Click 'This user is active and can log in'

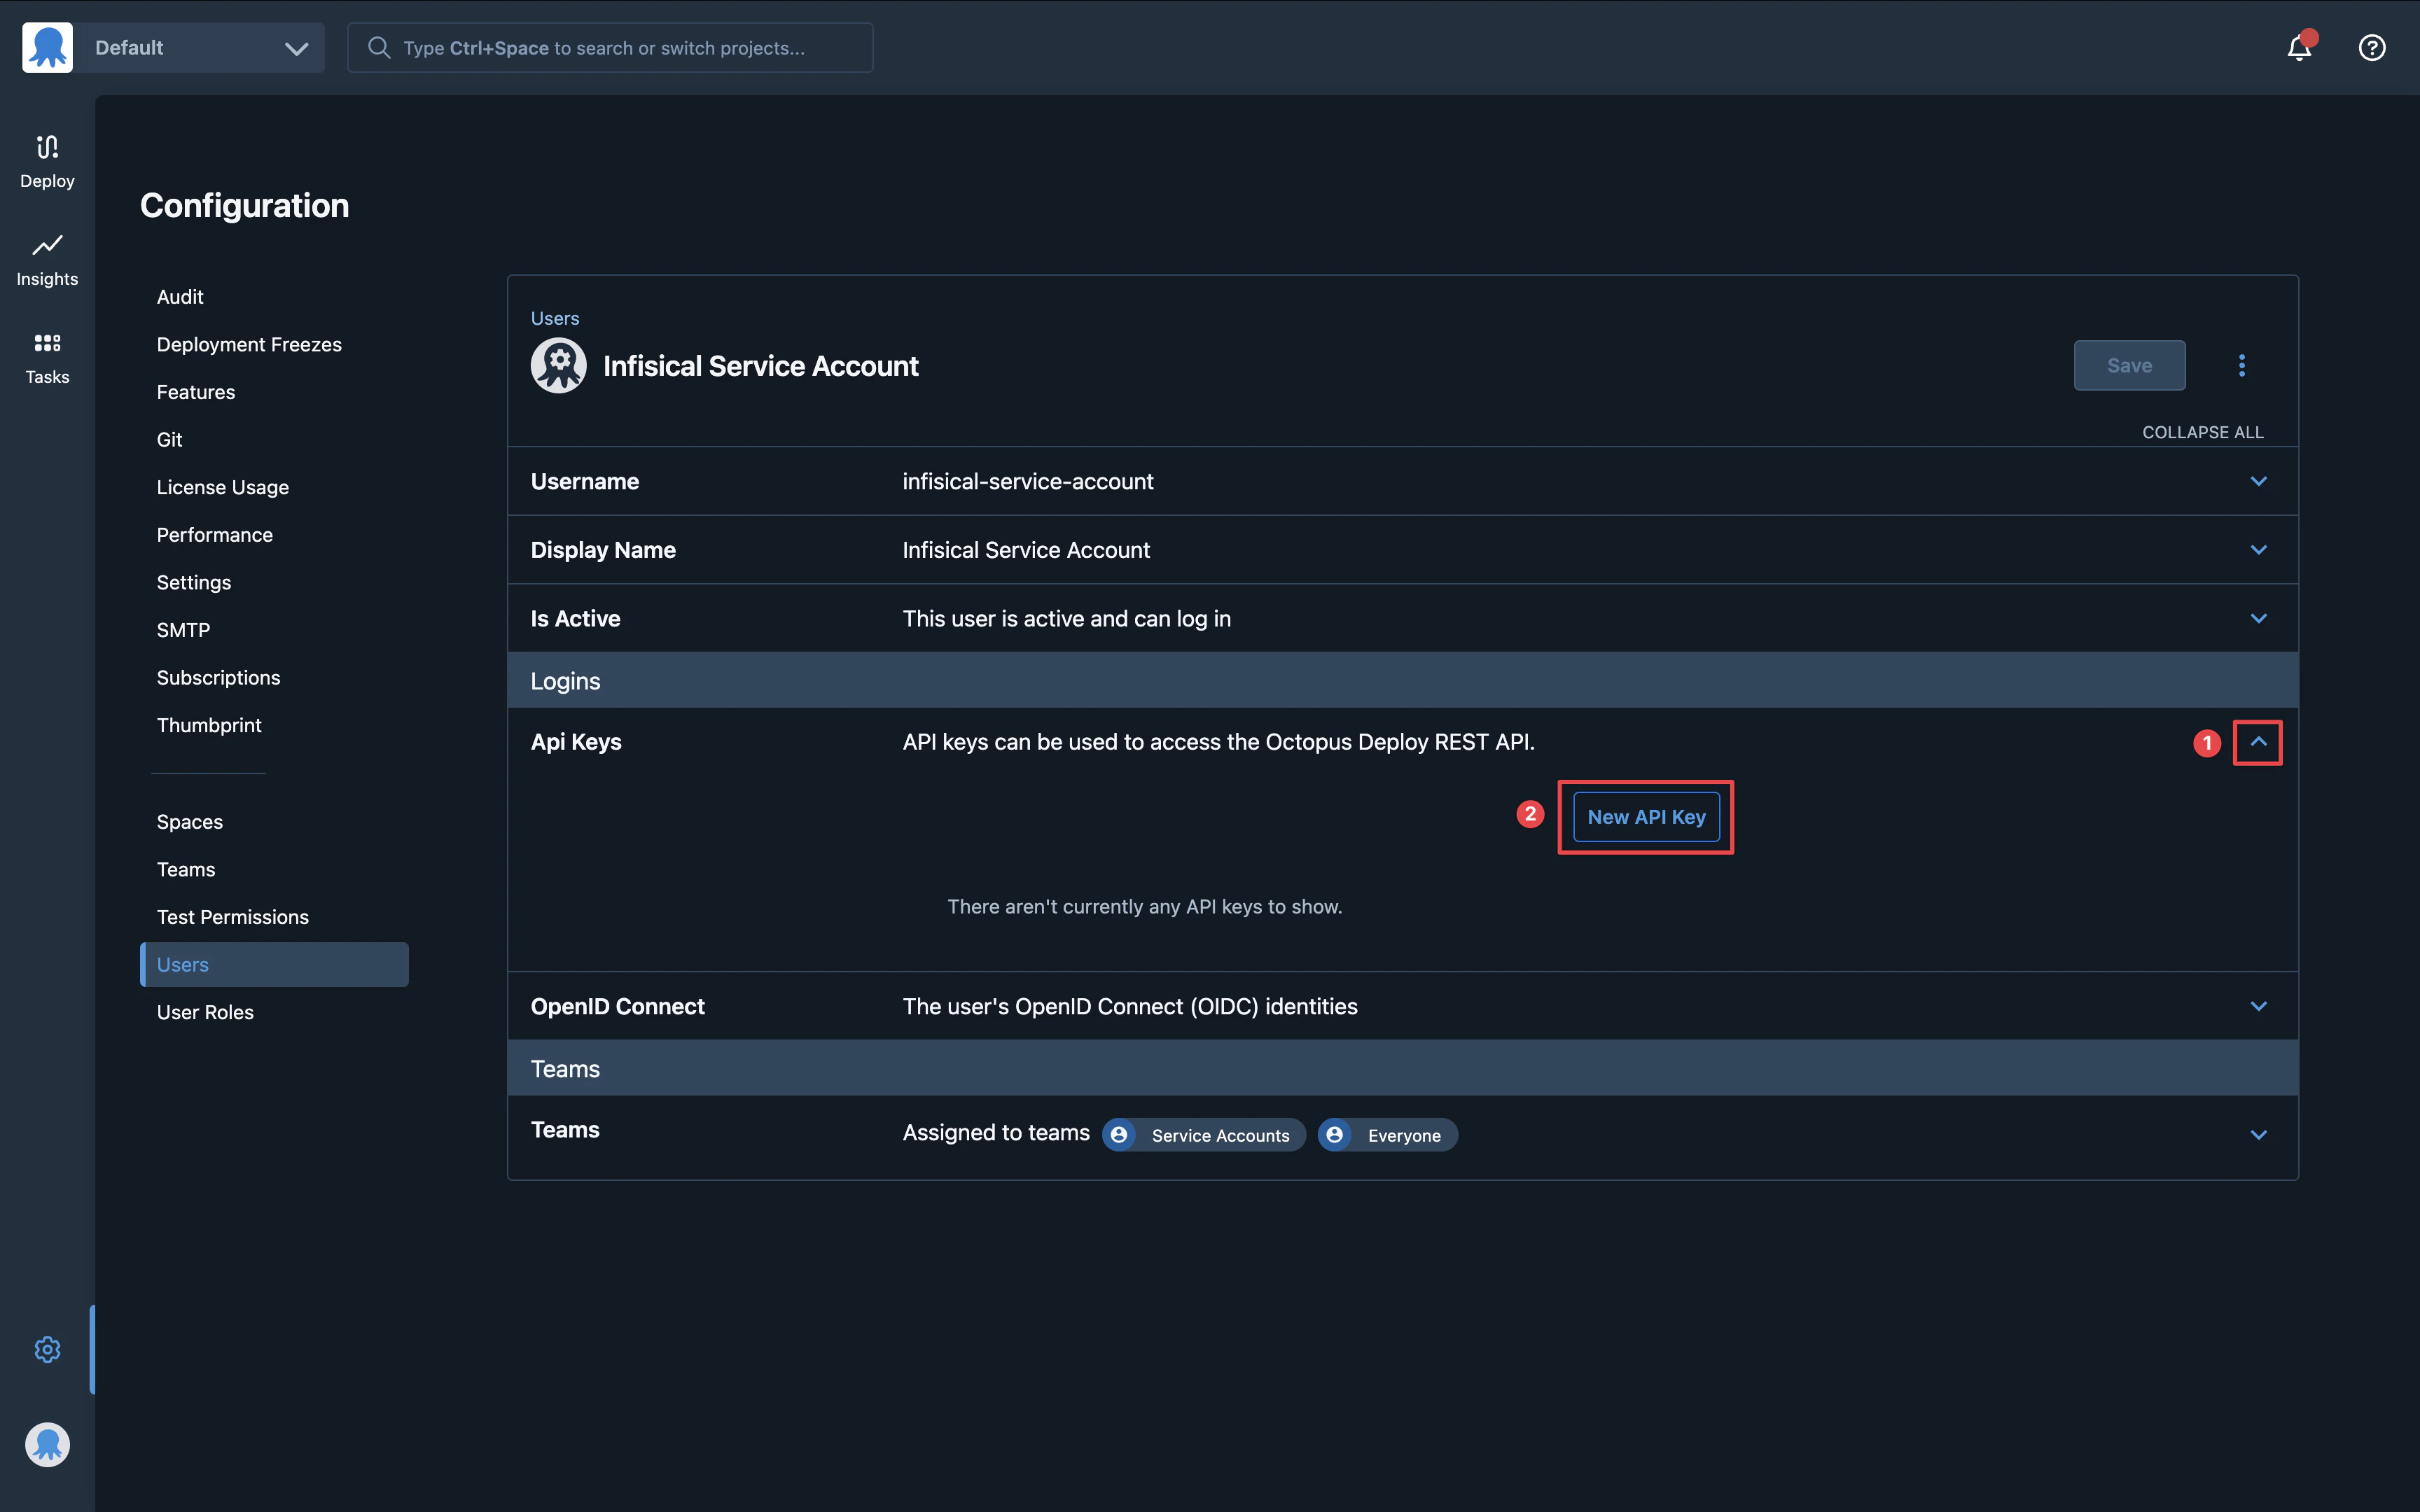1066,618
